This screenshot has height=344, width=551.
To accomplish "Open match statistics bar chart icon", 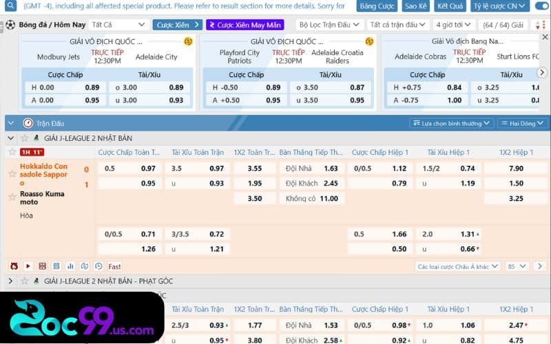I will 71,266.
